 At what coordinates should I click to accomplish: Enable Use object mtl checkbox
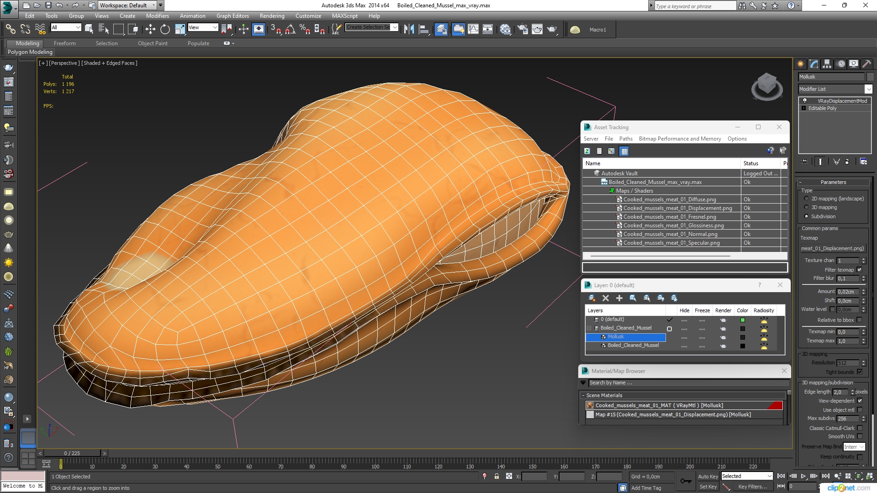coord(859,410)
